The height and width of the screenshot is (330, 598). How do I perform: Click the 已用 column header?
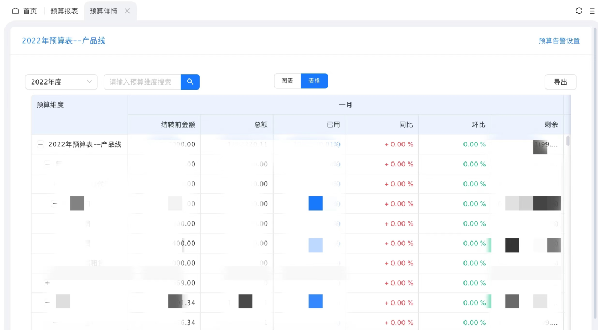point(333,124)
